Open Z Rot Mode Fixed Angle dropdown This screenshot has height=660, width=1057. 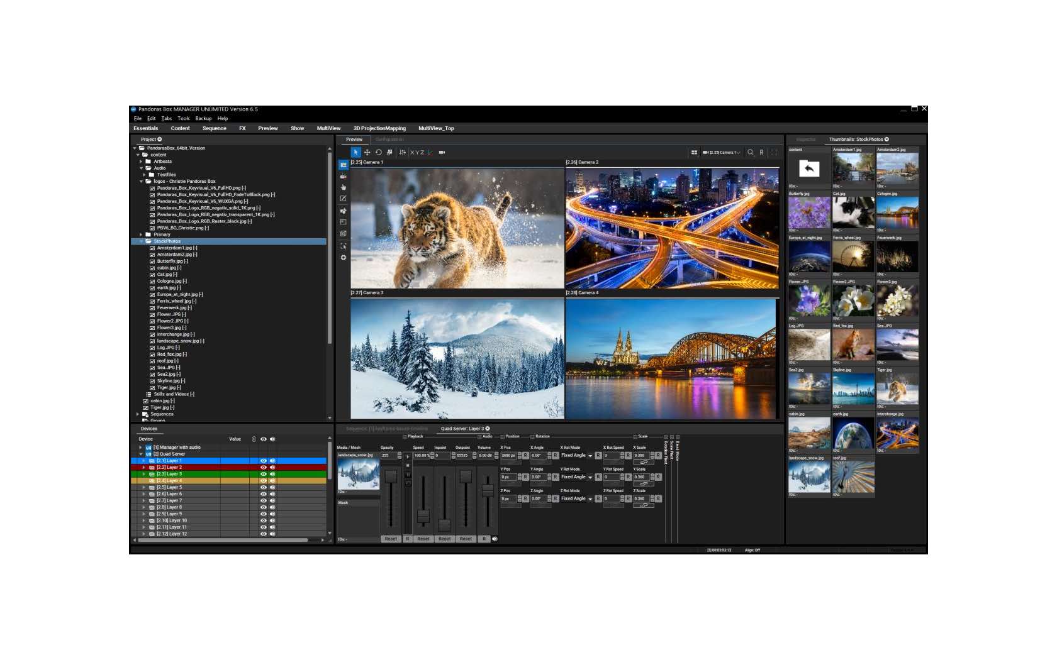coord(577,499)
